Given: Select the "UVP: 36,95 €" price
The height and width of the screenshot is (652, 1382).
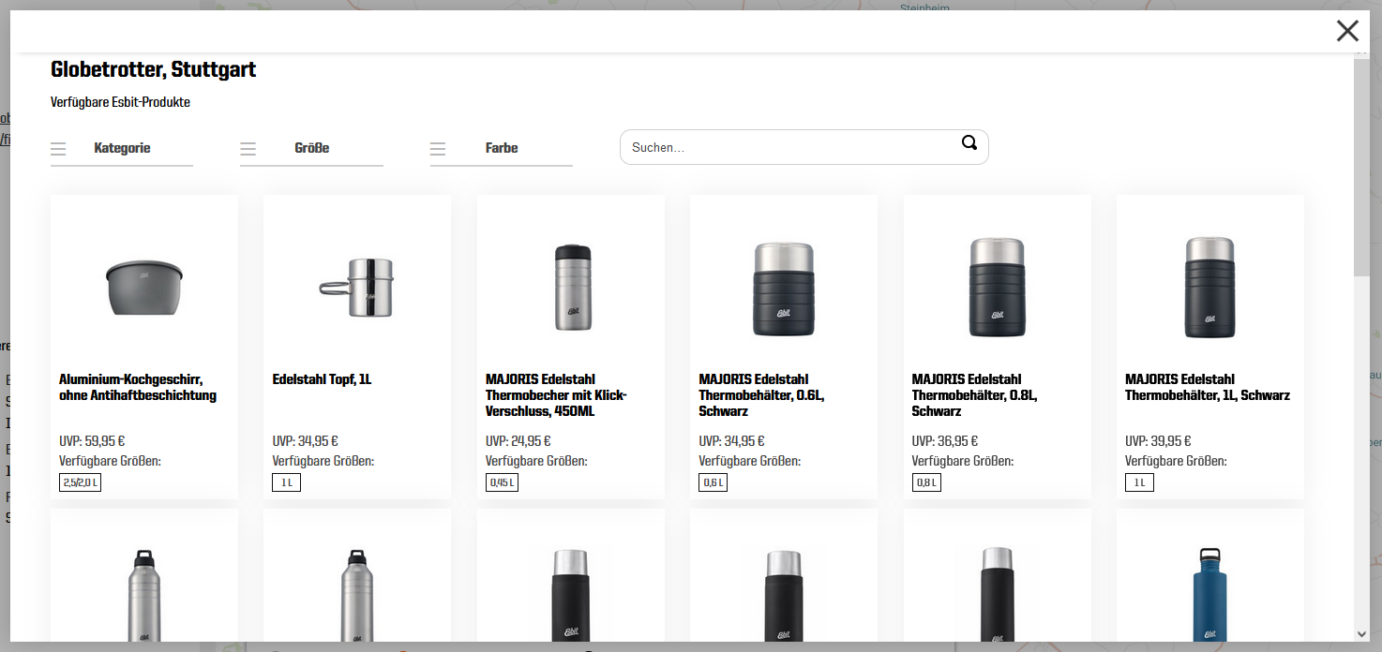Looking at the screenshot, I should 945,441.
